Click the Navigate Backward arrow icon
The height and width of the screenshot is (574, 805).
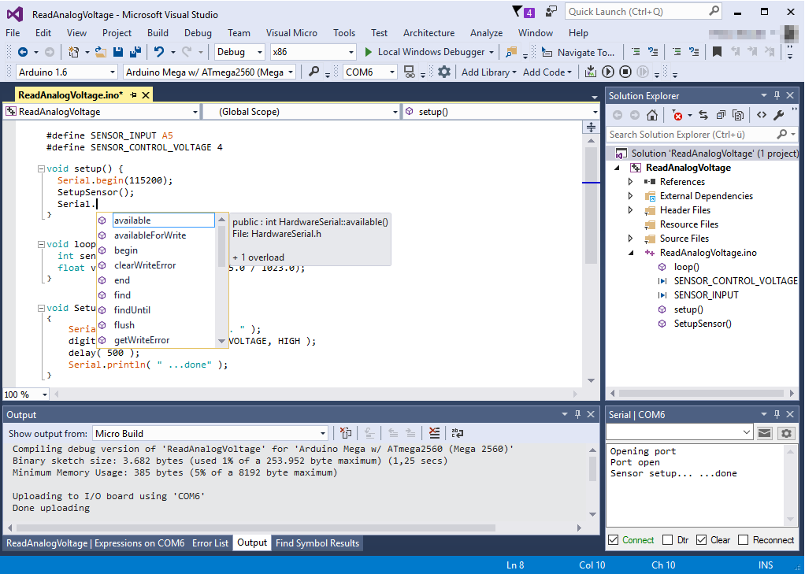click(23, 52)
